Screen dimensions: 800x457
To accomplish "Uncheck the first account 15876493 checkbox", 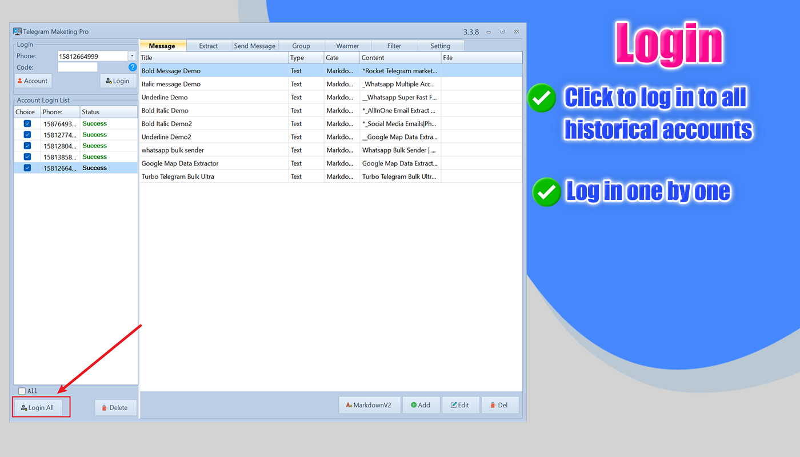I will [x=27, y=123].
